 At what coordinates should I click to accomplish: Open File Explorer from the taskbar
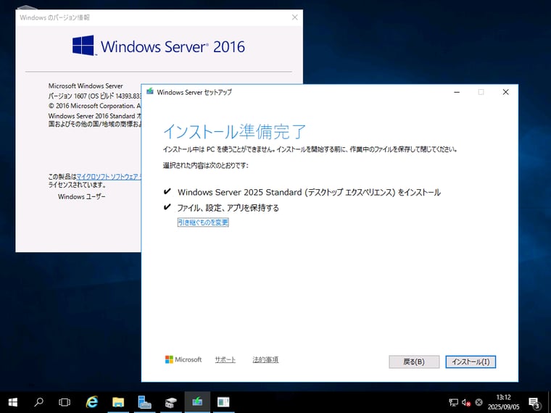point(118,401)
